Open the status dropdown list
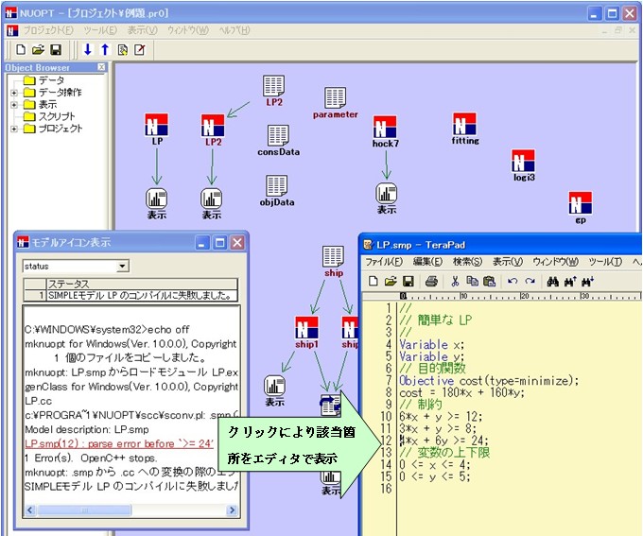 tap(122, 267)
